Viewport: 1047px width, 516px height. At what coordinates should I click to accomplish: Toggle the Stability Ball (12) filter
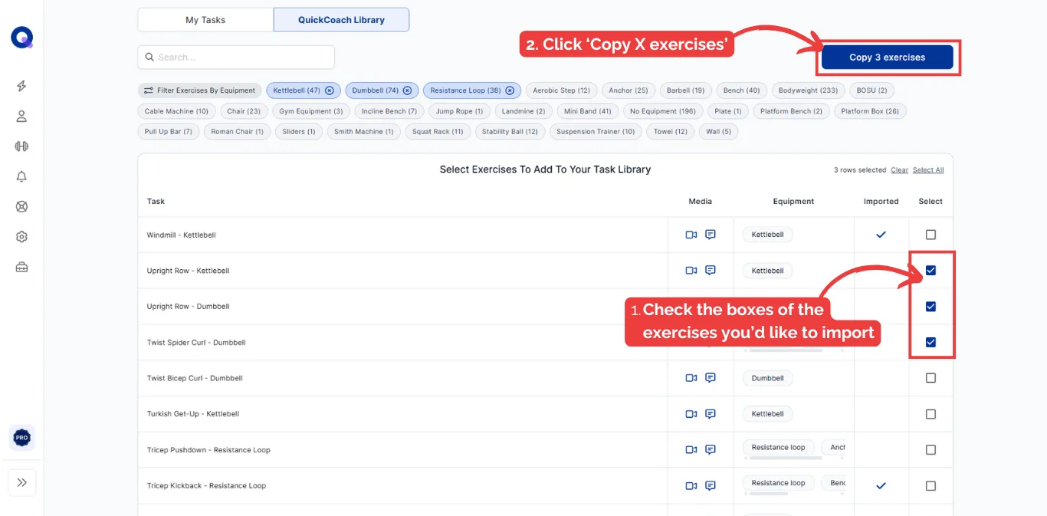pos(510,132)
